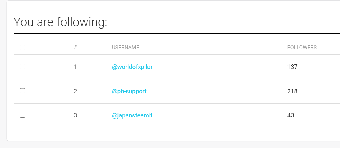Tick the select-all checkbox in table header
This screenshot has height=148, width=340.
23,48
